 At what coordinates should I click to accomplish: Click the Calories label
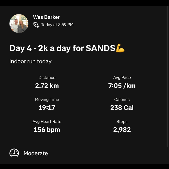(x=122, y=99)
